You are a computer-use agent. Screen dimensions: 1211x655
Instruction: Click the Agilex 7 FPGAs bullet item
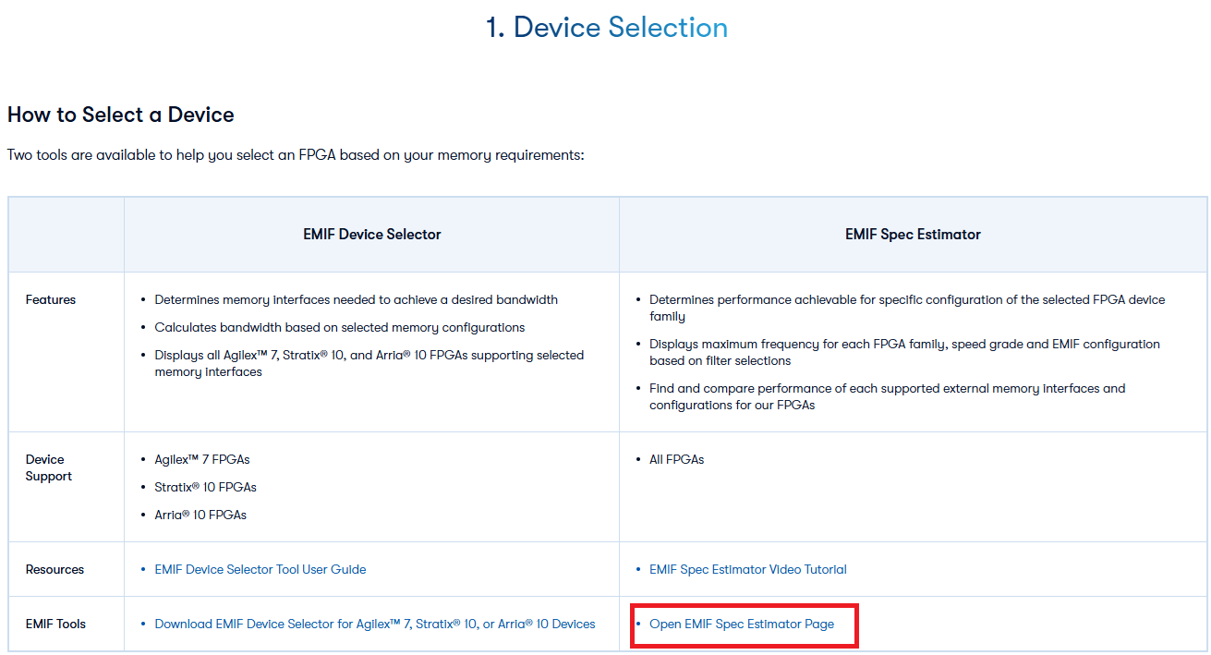(x=201, y=460)
